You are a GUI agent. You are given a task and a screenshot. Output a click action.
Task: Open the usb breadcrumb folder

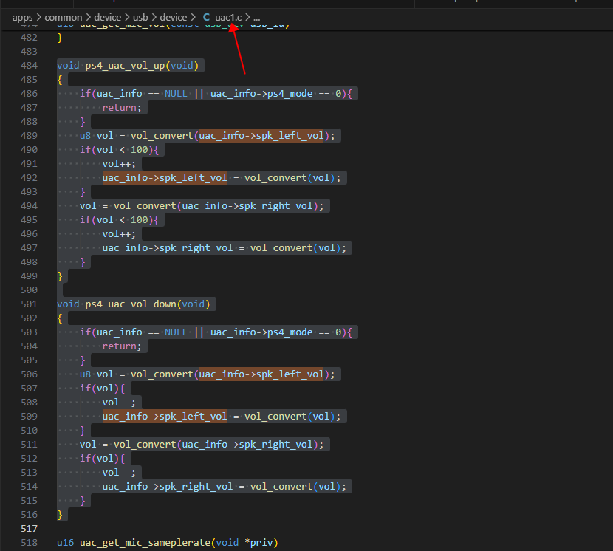140,18
